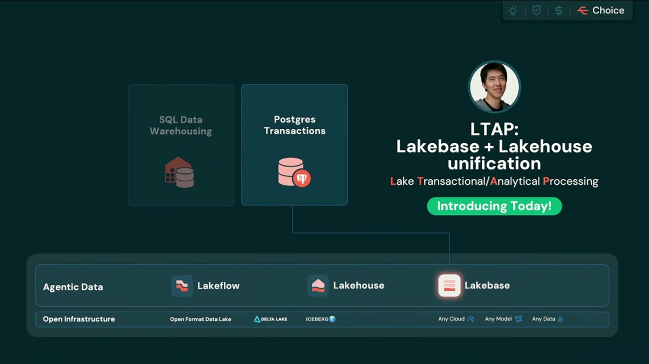Click Open Format Data Lake text
The height and width of the screenshot is (364, 649).
201,319
